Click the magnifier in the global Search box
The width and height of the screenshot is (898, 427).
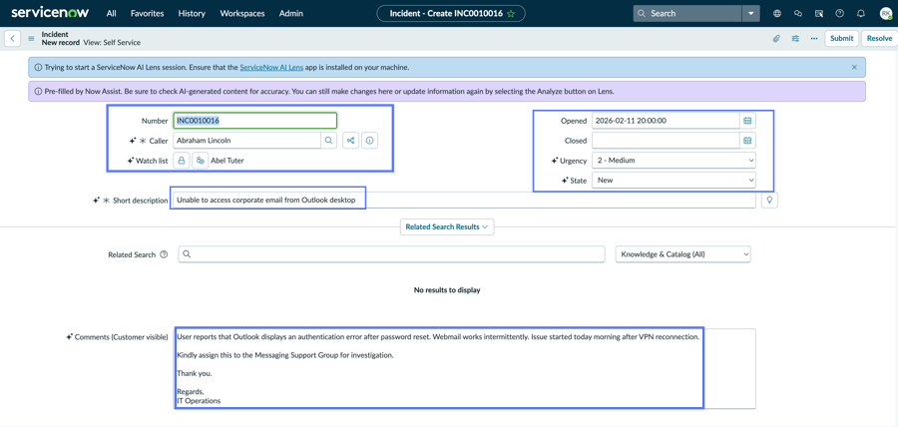point(642,13)
